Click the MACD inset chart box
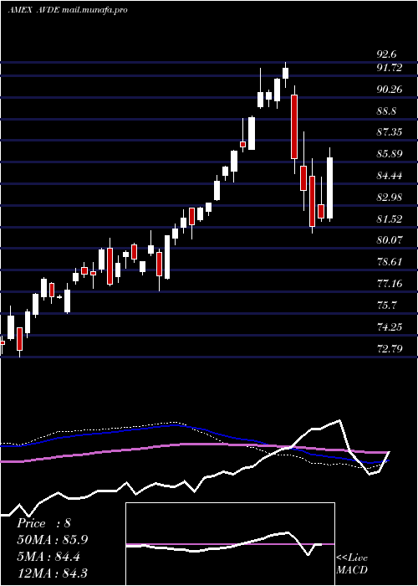The image size is (418, 586). [230, 544]
